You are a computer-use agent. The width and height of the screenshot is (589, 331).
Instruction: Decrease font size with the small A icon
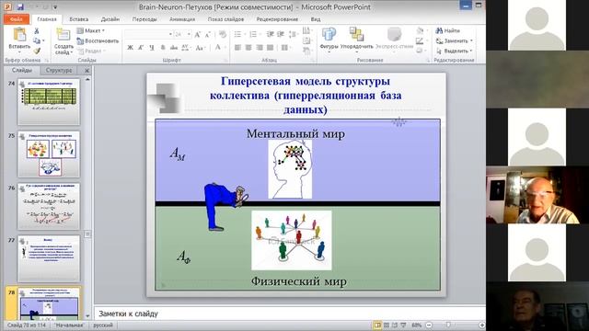(x=207, y=35)
